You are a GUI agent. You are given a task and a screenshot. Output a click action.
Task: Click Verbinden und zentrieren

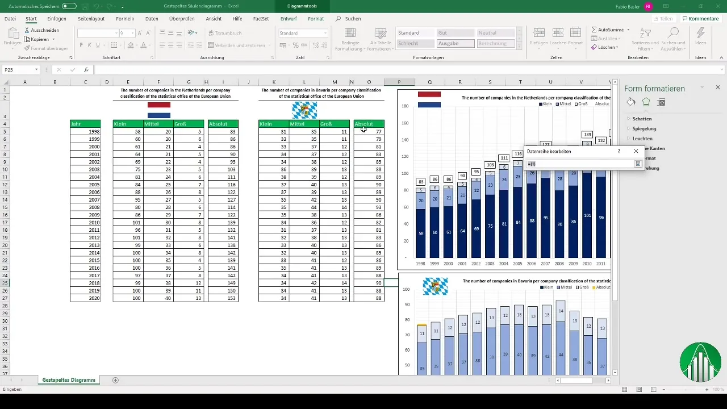pos(236,45)
